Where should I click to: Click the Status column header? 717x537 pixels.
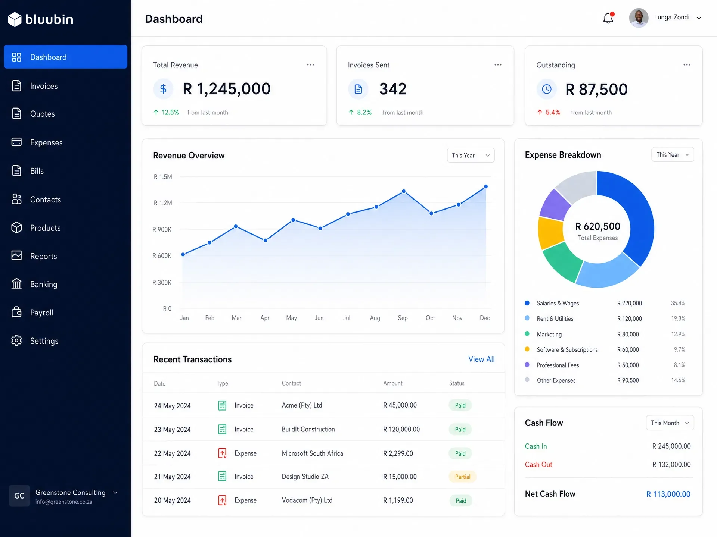[457, 383]
